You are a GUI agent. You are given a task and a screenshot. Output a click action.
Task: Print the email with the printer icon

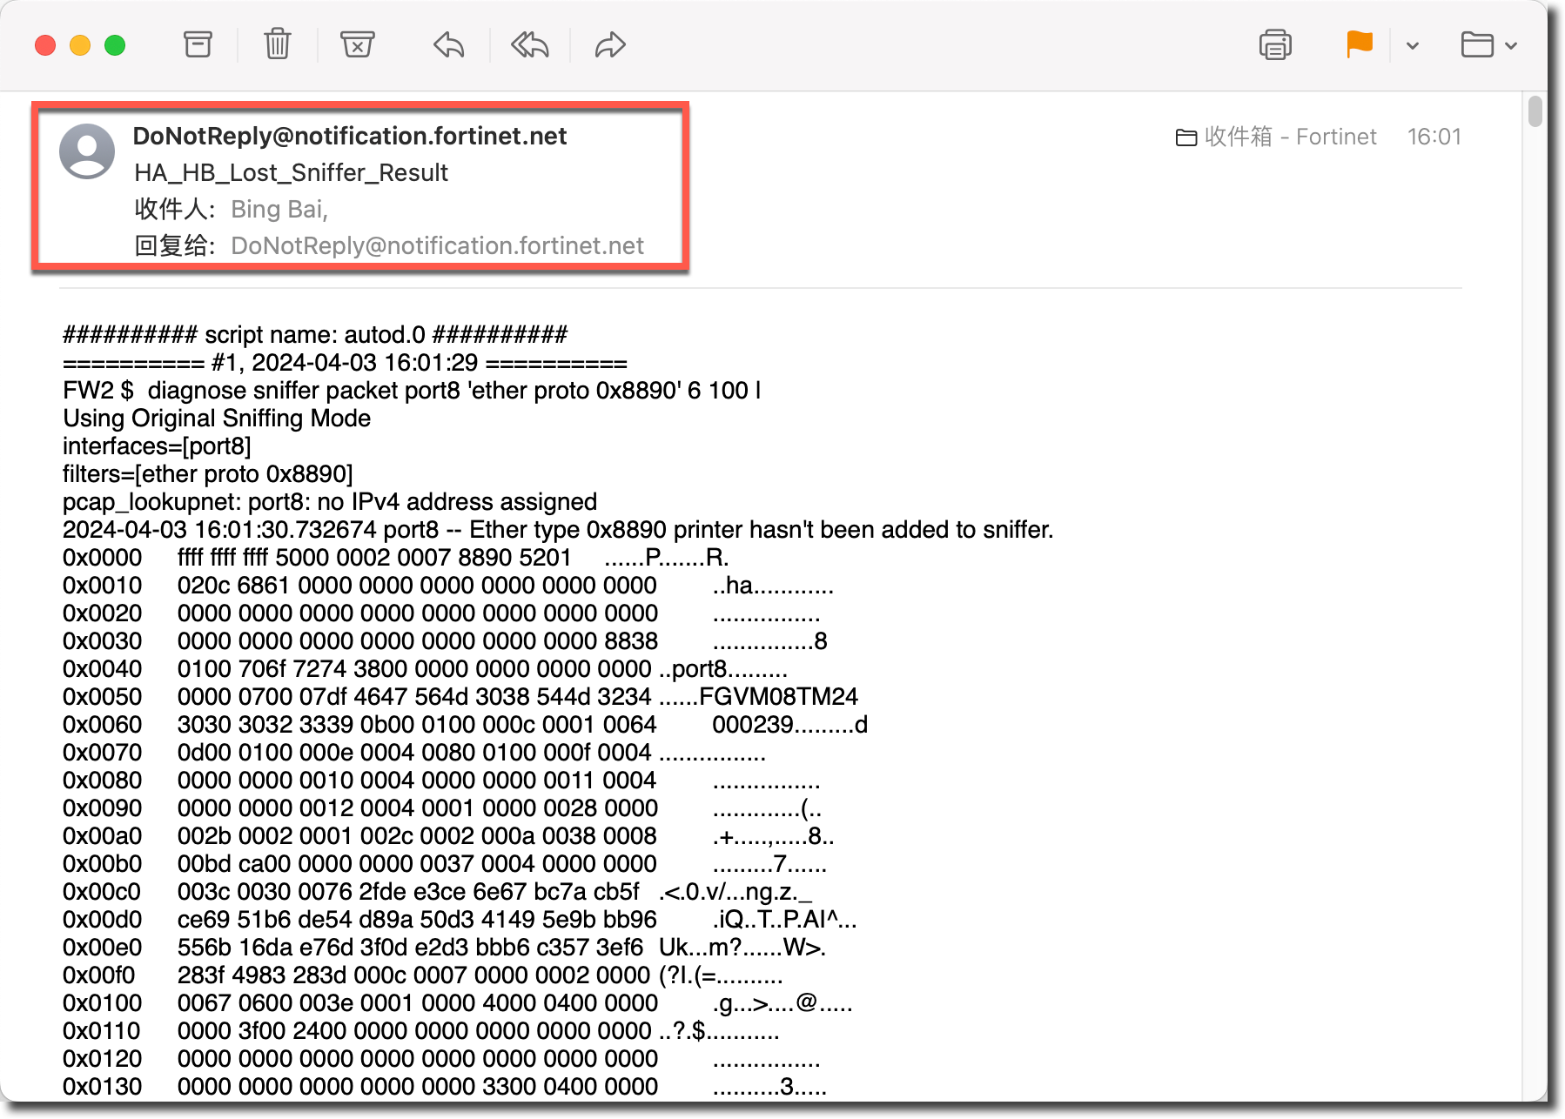(1275, 44)
